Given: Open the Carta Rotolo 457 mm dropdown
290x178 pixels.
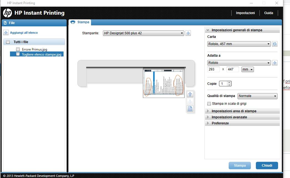Looking at the screenshot, I should tap(239, 44).
